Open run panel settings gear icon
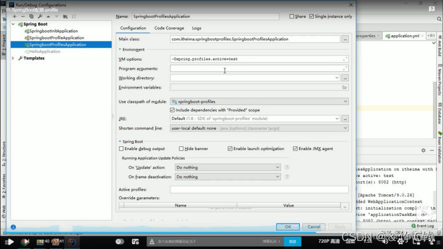This screenshot has width=443, height=249. (x=423, y=151)
